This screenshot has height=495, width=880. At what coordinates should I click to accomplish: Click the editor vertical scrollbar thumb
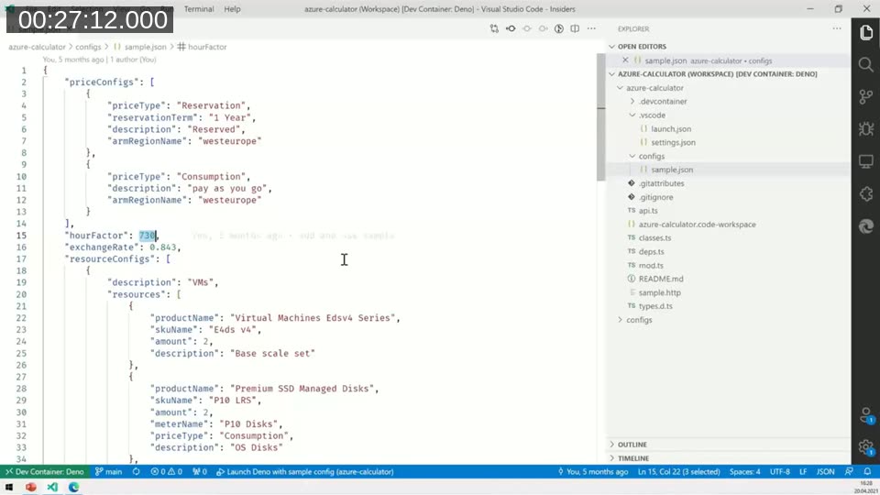click(601, 116)
